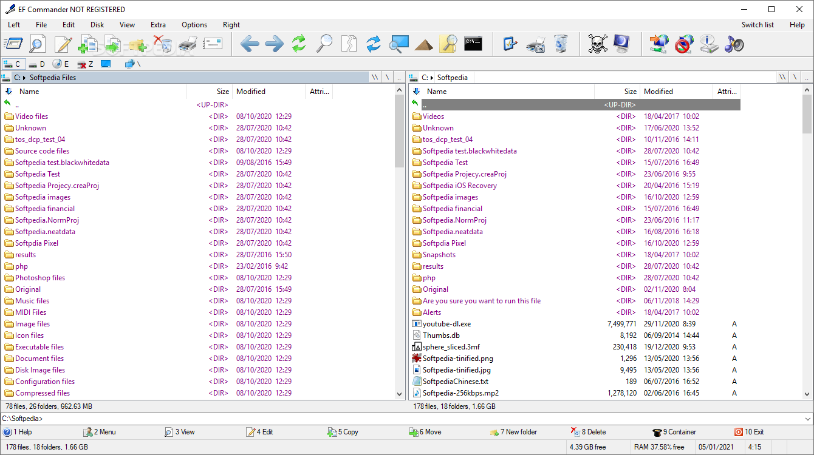Click the left panel vertical scrollbar thumb
Screen dimensions: 814x455
point(400,130)
